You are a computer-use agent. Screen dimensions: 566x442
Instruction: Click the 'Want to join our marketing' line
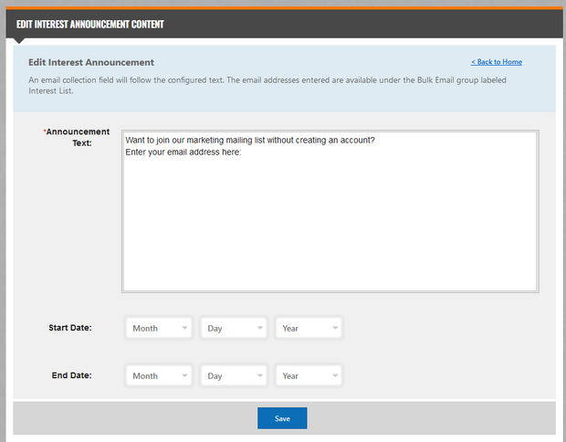pos(249,141)
